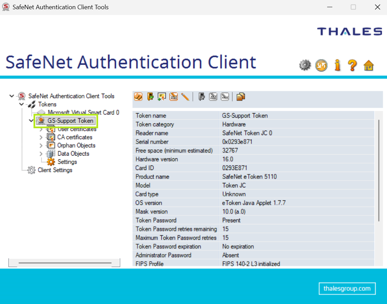387x304 pixels.
Task: Expand the CA certificates node
Action: (x=41, y=137)
